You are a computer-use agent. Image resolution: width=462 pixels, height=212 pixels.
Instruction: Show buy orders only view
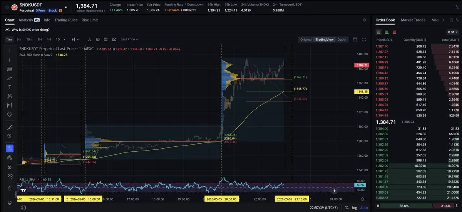tap(387, 32)
